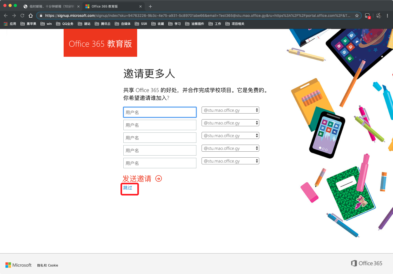The height and width of the screenshot is (274, 393).
Task: Open the 油猴插件 bookmark folder
Action: tap(195, 24)
